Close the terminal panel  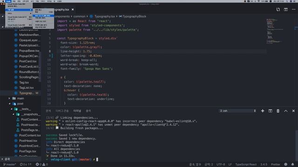pos(293,111)
